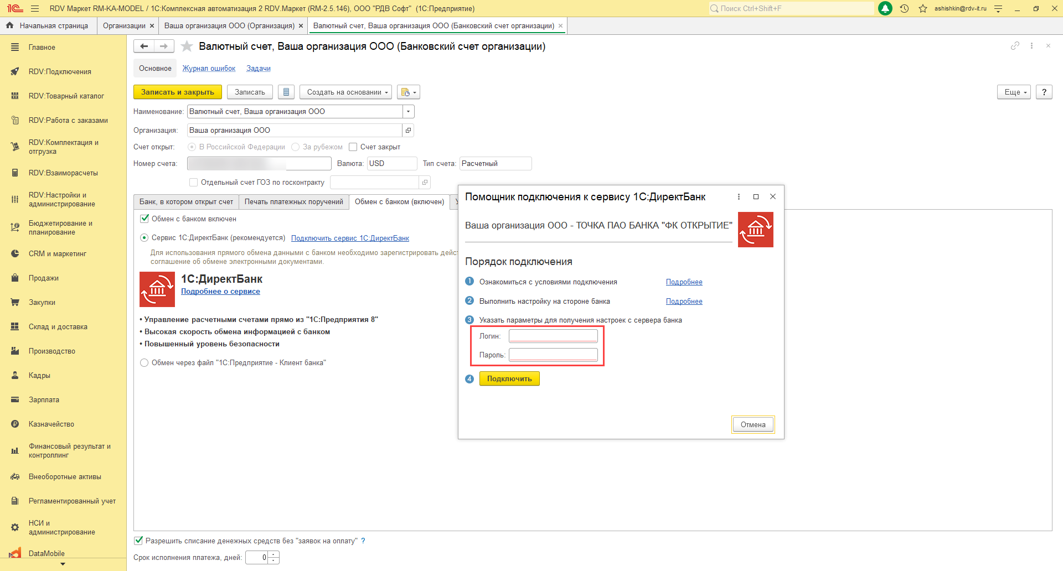The height and width of the screenshot is (571, 1063).
Task: Open the notifications bell icon
Action: 885,8
